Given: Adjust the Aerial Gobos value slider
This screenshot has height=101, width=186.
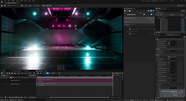Looking at the screenshot, I should (x=172, y=67).
